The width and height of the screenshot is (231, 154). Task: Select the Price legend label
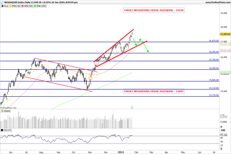point(6,6)
